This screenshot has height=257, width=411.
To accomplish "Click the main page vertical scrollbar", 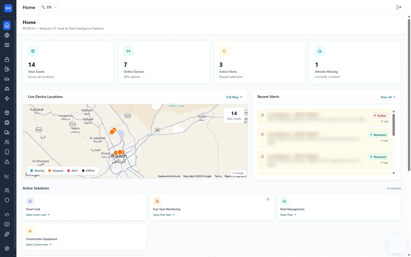I will (x=409, y=95).
